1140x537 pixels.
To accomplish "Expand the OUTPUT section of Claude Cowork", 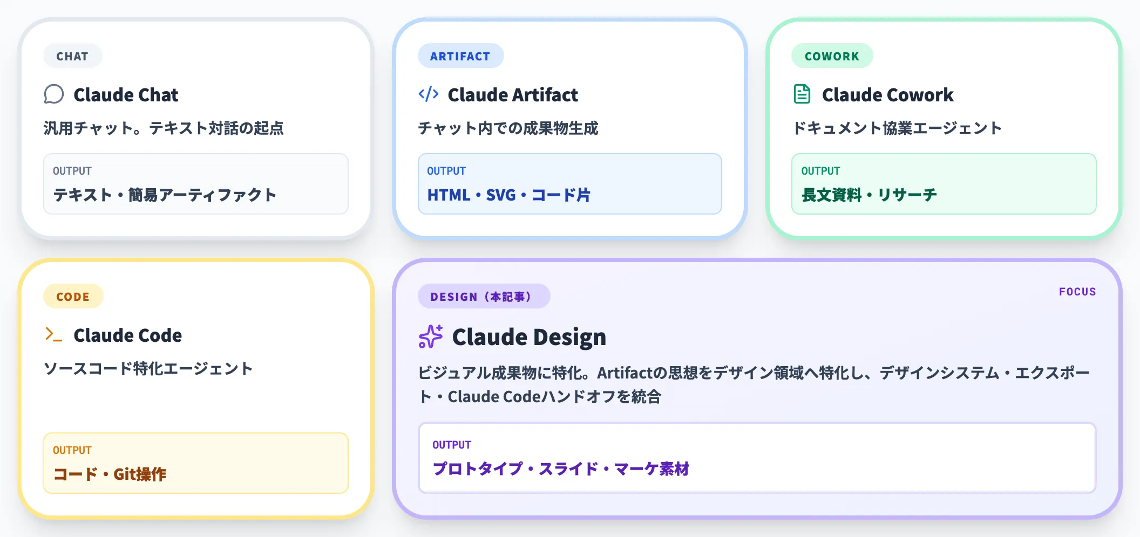I will click(944, 184).
